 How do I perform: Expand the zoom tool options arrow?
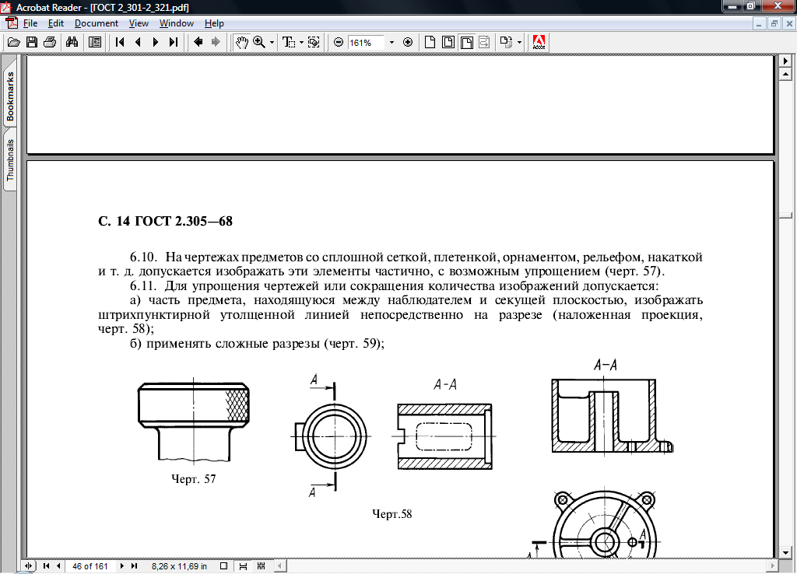[272, 43]
